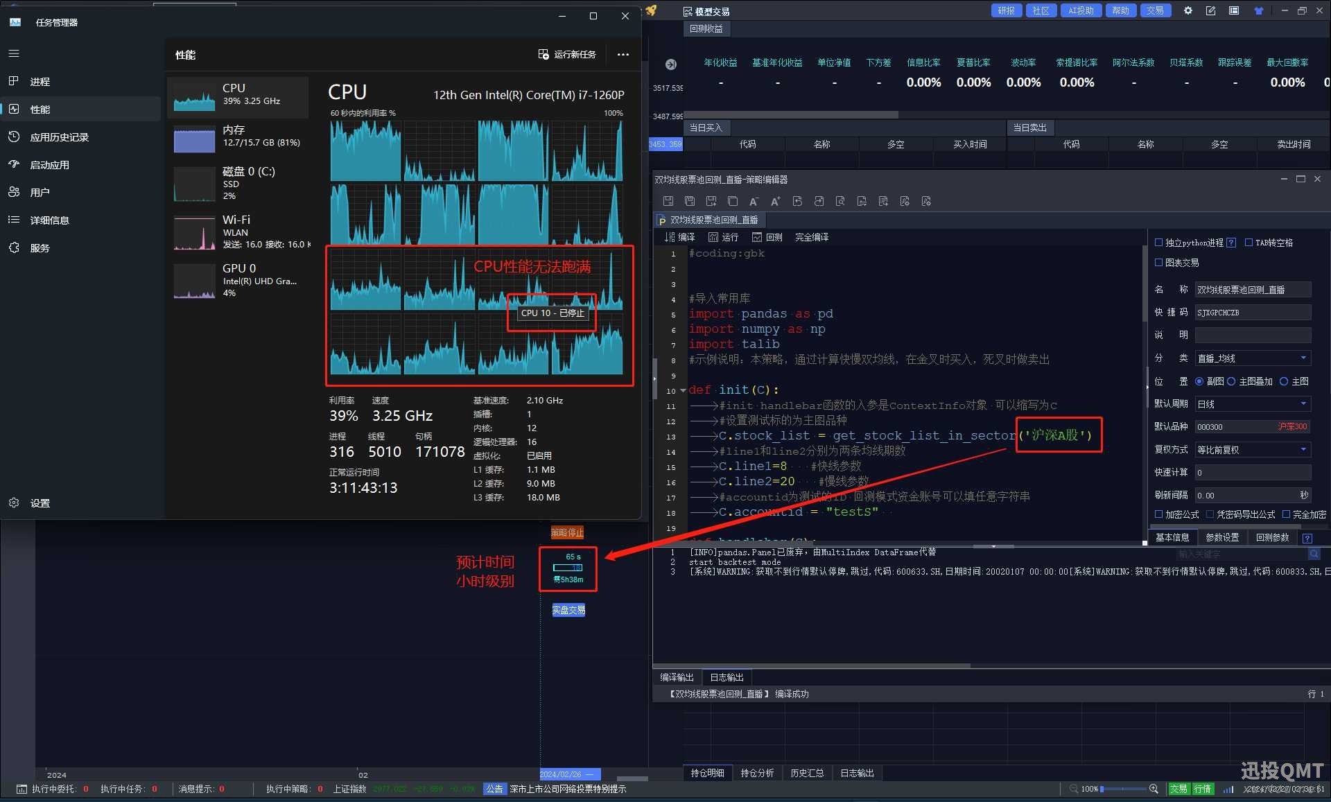Image resolution: width=1331 pixels, height=802 pixels.
Task: Click Run new task (运行新任务) button
Action: pyautogui.click(x=567, y=54)
